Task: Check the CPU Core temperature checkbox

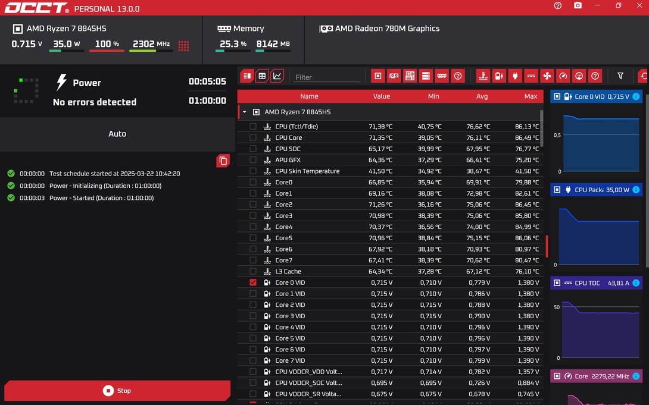Action: pyautogui.click(x=253, y=137)
